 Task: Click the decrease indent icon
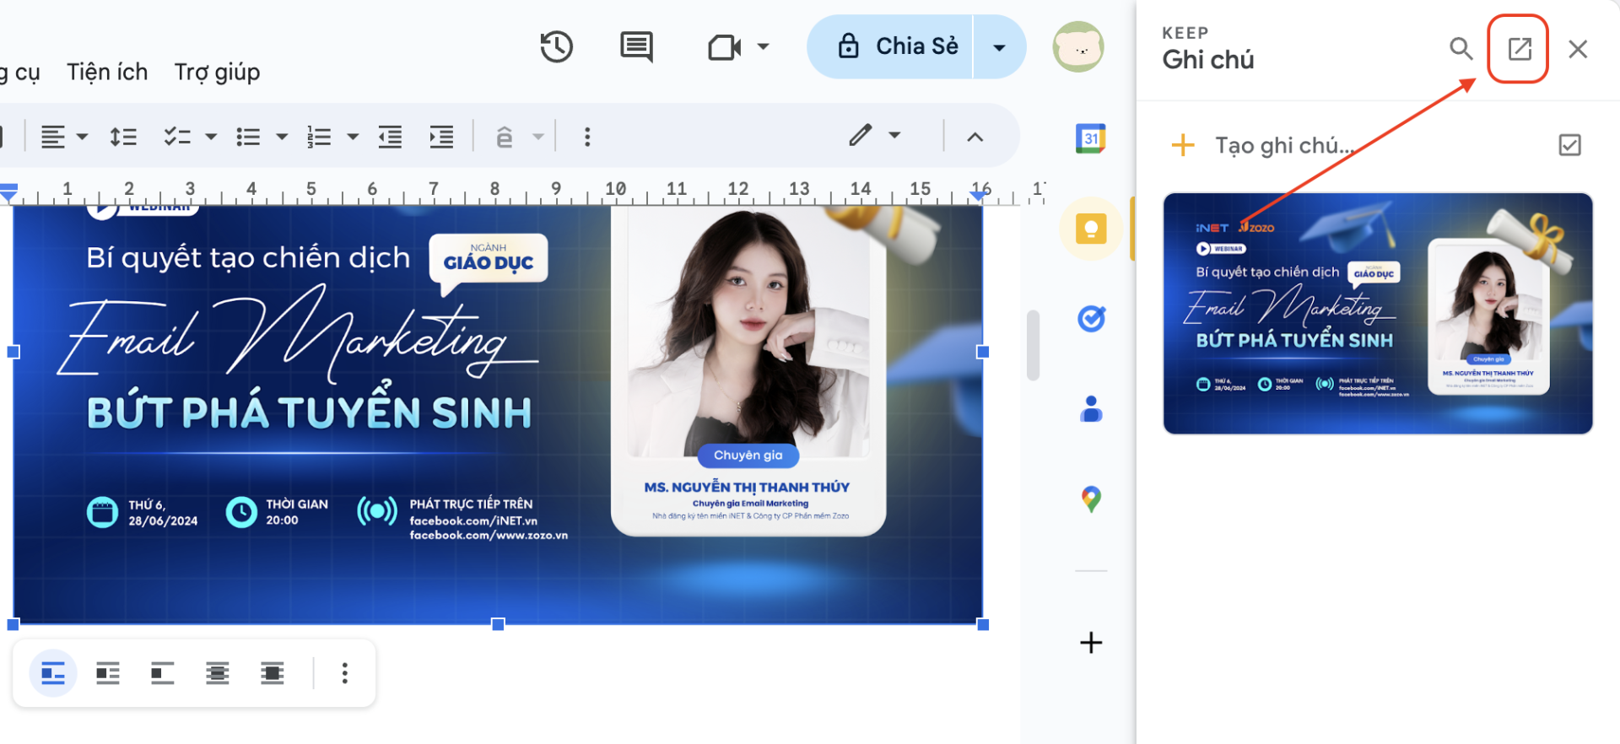tap(390, 137)
